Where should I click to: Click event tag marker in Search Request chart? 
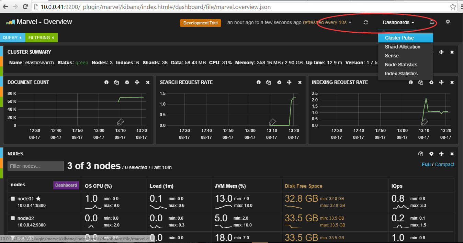tap(272, 122)
